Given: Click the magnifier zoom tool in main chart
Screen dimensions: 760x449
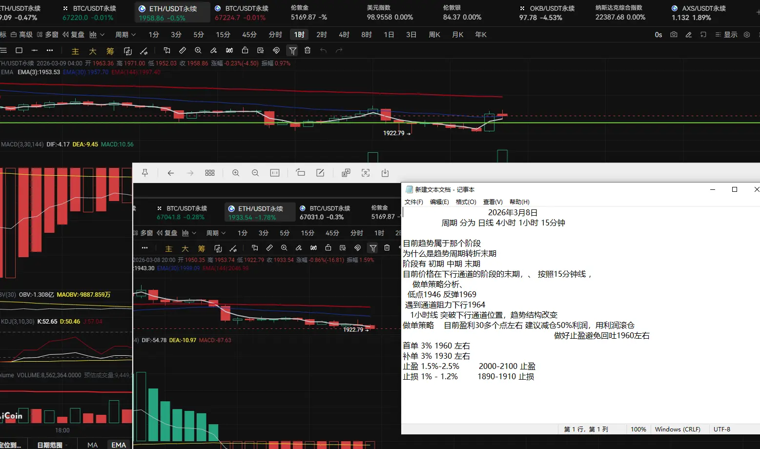Looking at the screenshot, I should pyautogui.click(x=198, y=50).
